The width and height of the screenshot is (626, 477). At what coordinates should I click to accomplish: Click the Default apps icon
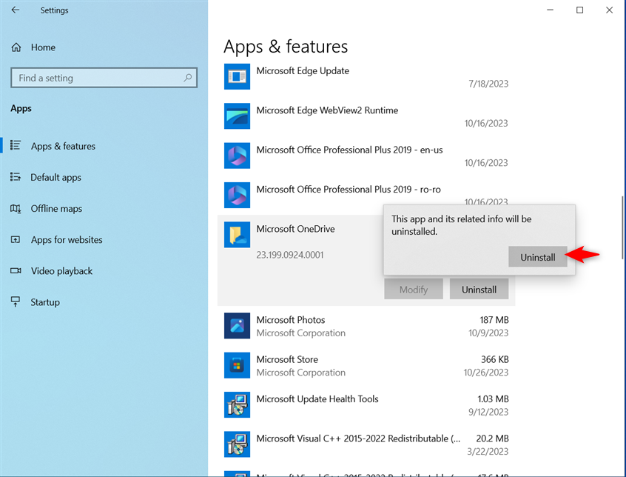pos(16,176)
